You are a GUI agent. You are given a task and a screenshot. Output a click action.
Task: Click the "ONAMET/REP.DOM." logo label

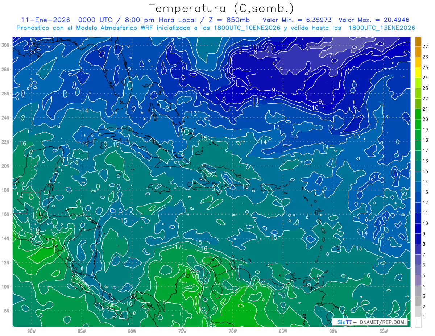point(383,322)
